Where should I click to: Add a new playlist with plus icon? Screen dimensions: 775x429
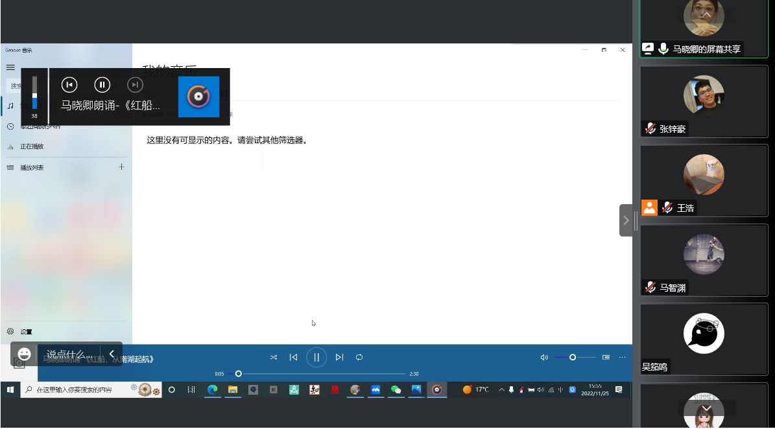[121, 167]
